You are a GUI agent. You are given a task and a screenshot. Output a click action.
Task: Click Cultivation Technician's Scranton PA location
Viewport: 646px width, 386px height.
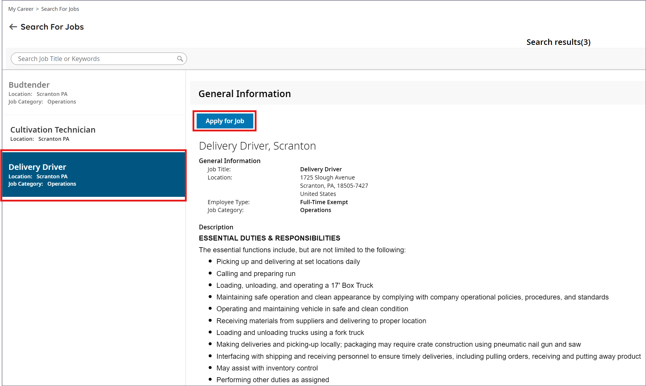click(x=54, y=139)
